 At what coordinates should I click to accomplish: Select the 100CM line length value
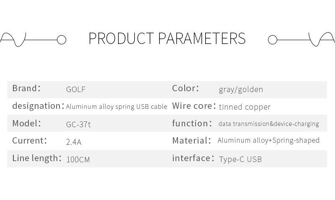point(78,160)
